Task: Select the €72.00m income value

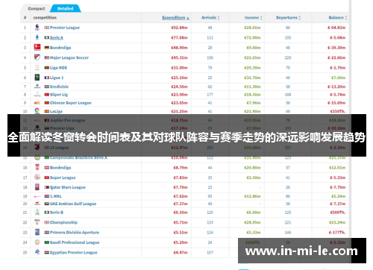Action: [x=252, y=37]
